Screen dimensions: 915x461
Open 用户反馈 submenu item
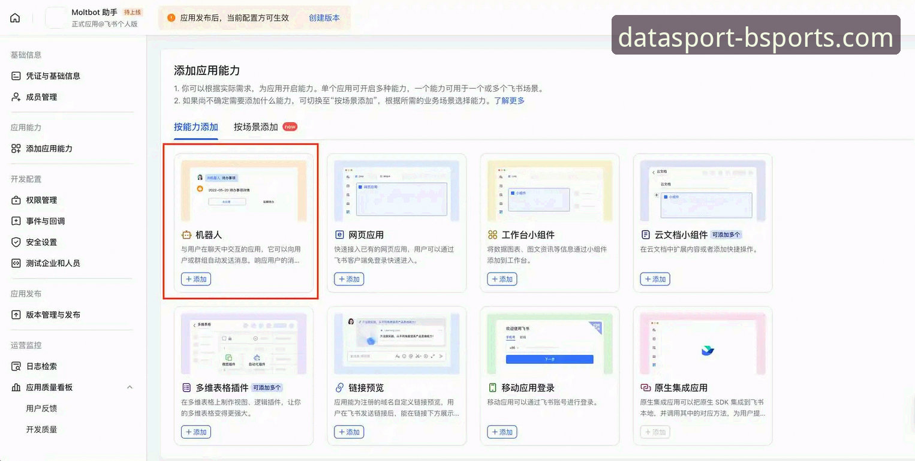tap(41, 409)
